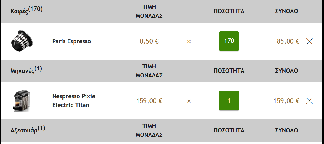This screenshot has width=324, height=144.
Task: Select the Καφές (170) section header
Action: tap(27, 10)
